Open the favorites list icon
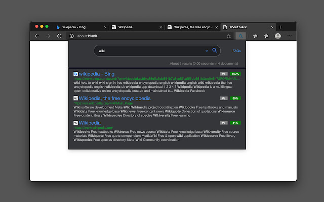324x202 pixels. click(x=255, y=36)
